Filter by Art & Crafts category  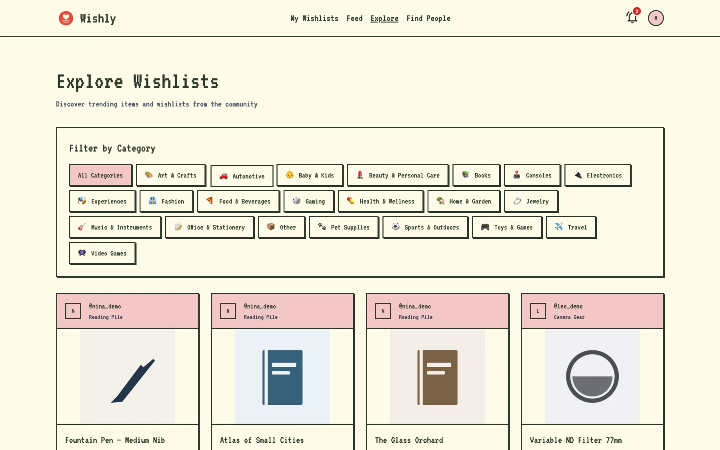[171, 175]
